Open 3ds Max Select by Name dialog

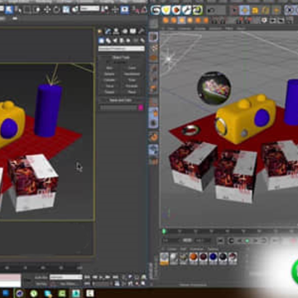(18, 10)
